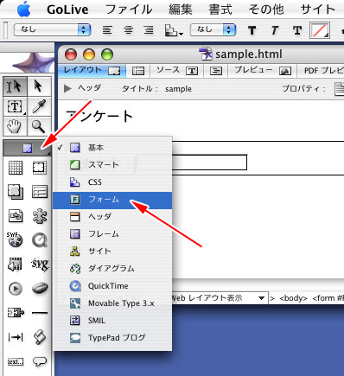Toggle italic text formatting
This screenshot has width=344, height=376.
pos(274,30)
